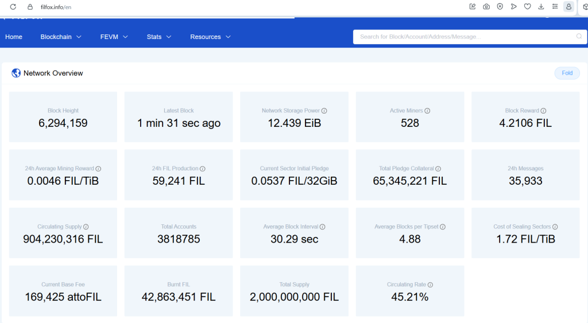
Task: Select the 169,425 attoFIL base fee value
Action: tap(63, 297)
